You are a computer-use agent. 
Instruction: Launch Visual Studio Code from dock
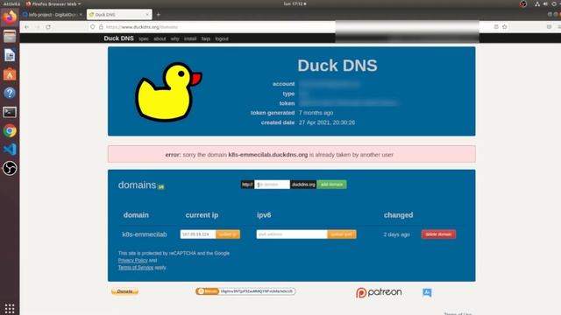click(x=10, y=150)
